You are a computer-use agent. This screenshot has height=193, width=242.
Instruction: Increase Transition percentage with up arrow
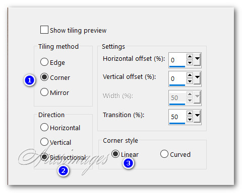click(x=190, y=114)
